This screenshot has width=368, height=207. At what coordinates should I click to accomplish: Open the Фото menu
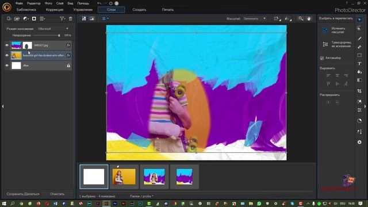[48, 3]
